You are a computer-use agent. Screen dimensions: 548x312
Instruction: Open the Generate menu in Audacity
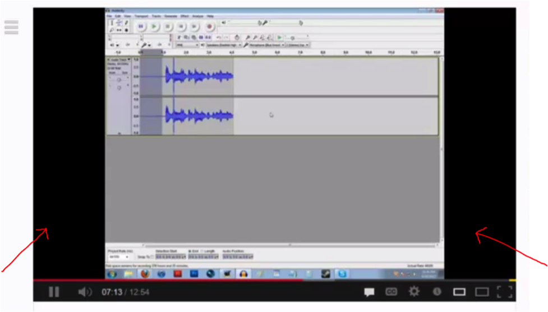click(x=171, y=16)
